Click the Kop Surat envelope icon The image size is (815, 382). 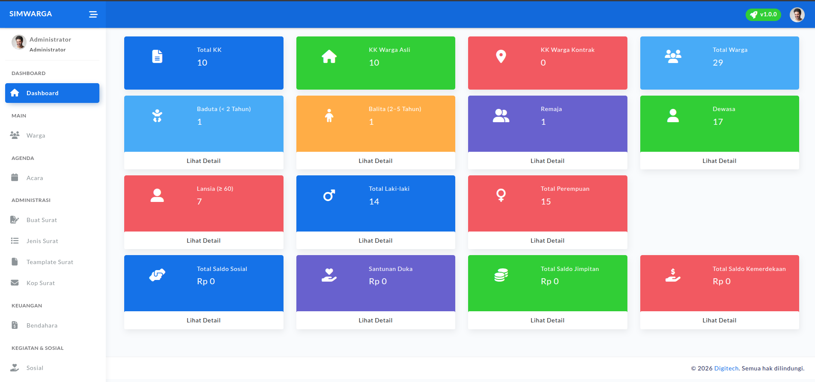(15, 283)
